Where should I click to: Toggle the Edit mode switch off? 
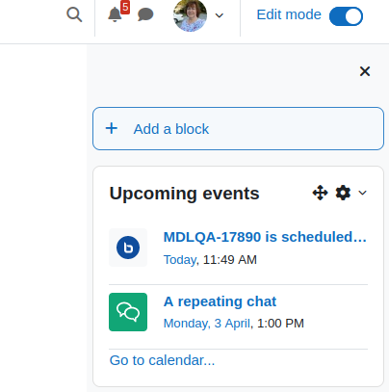[x=346, y=16]
